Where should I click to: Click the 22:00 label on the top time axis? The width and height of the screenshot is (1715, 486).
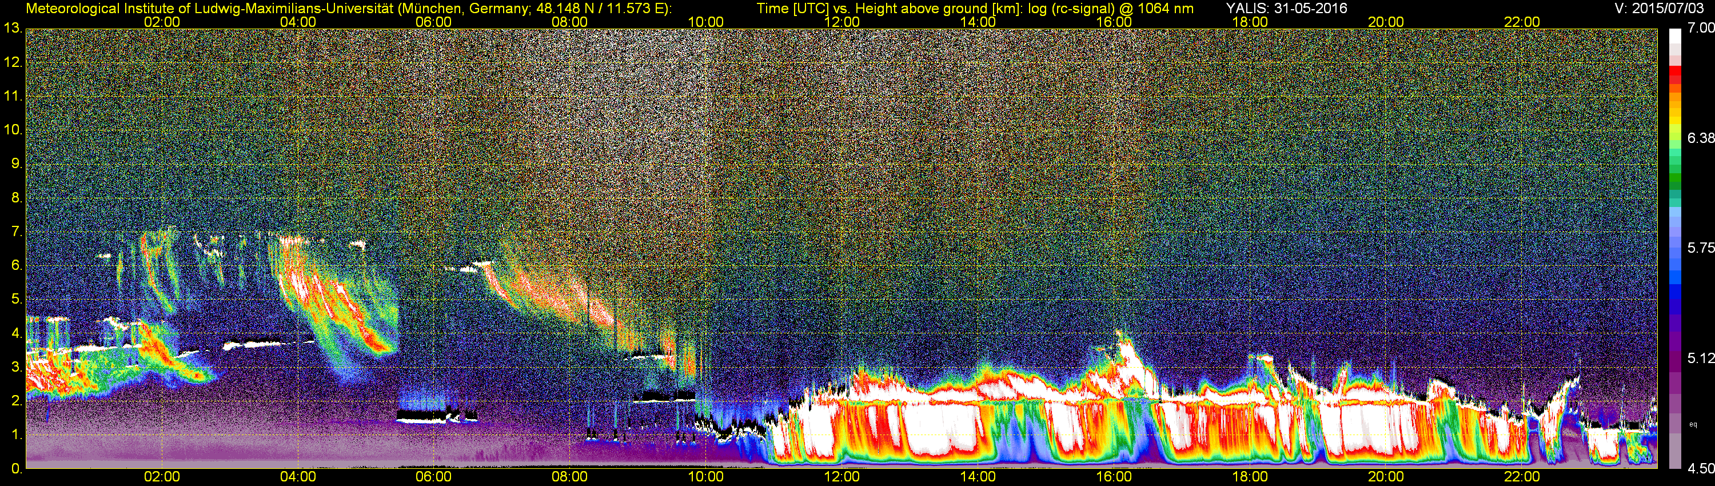tap(1521, 22)
